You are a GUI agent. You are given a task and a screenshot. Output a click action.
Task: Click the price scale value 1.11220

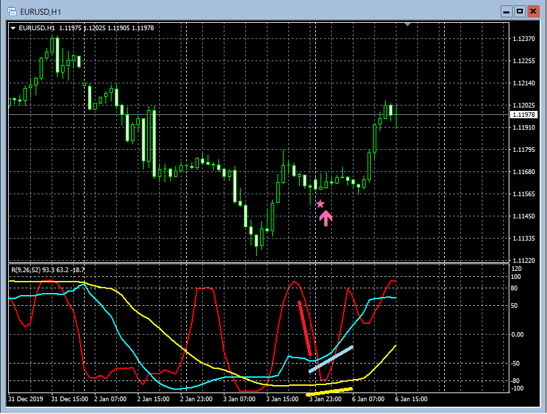pos(524,261)
